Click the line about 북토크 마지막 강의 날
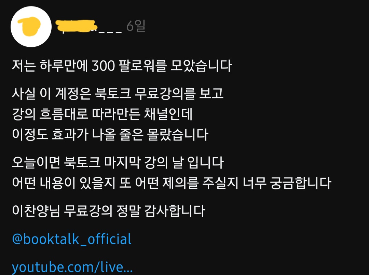Image resolution: width=369 pixels, height=275 pixels. 118,162
